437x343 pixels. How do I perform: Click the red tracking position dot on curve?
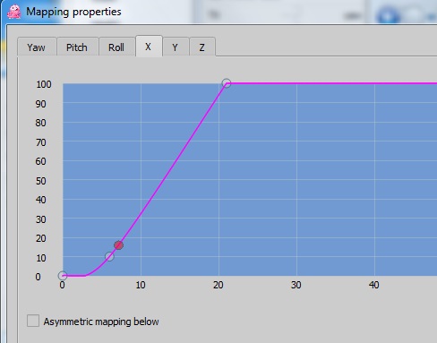click(x=119, y=245)
